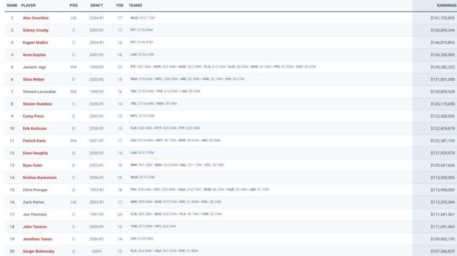The height and width of the screenshot is (256, 457).
Task: Select the Patrick Kane link
Action: point(34,141)
